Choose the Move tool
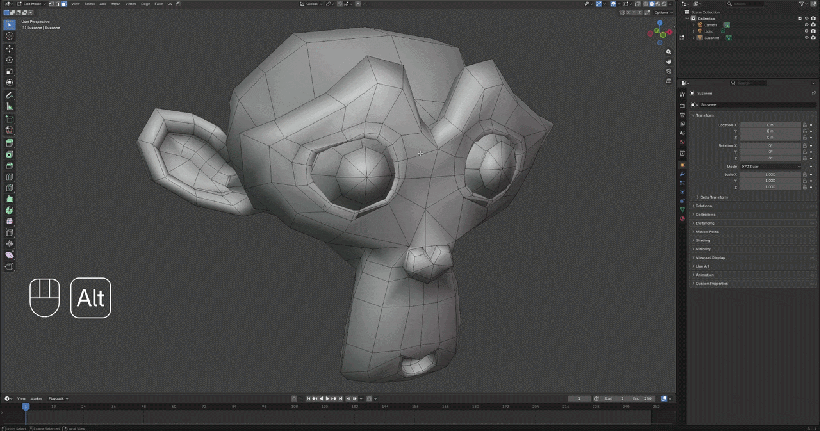 point(10,49)
